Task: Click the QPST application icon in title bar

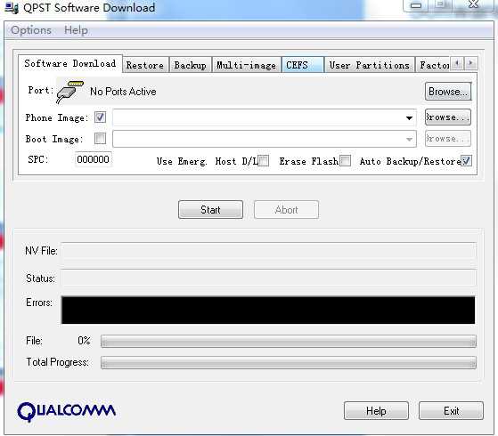Action: (12, 8)
